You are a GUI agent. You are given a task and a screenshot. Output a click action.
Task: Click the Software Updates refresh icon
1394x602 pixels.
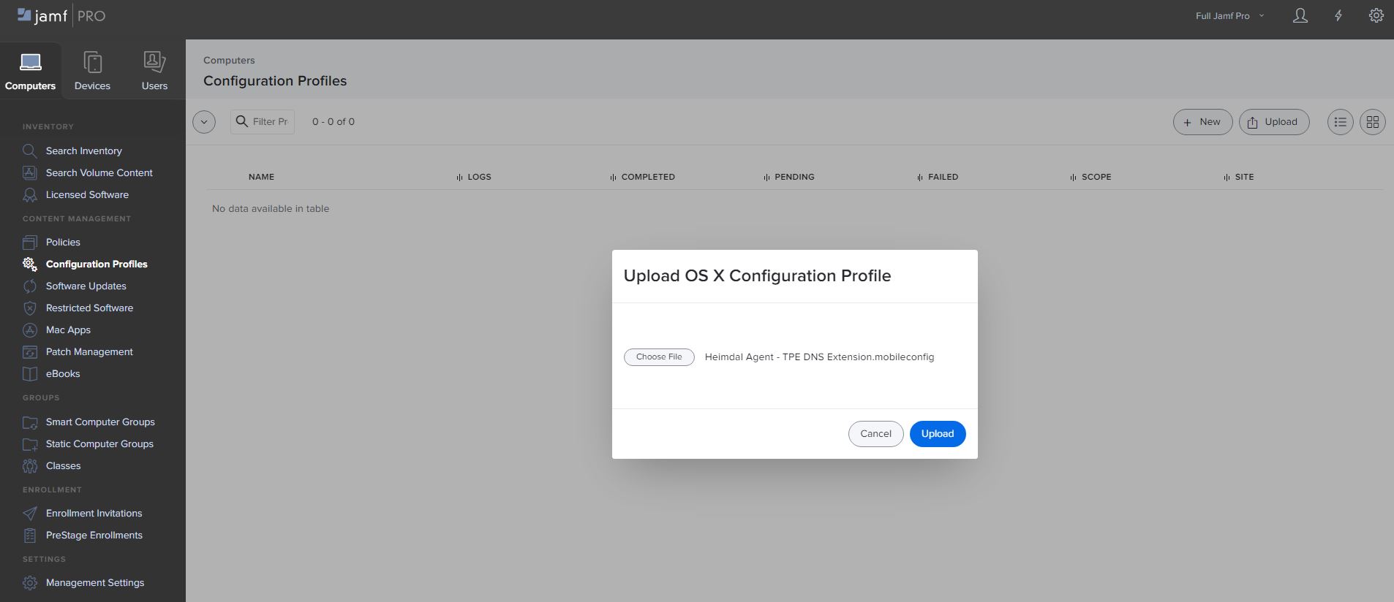(30, 286)
